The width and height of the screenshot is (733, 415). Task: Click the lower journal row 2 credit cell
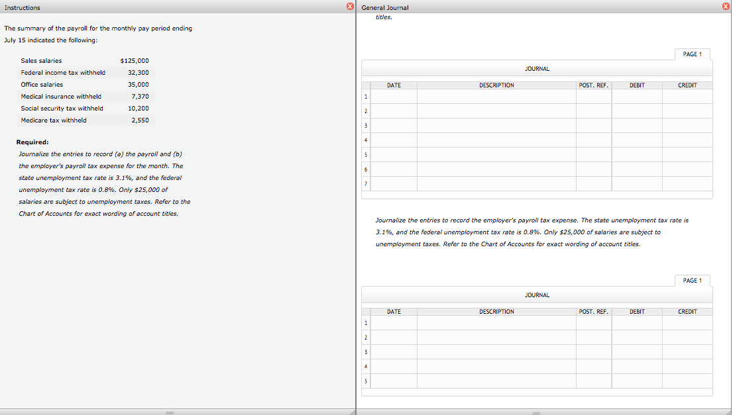pos(687,338)
